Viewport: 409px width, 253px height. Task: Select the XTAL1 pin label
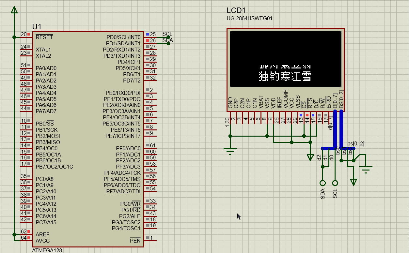click(x=43, y=50)
